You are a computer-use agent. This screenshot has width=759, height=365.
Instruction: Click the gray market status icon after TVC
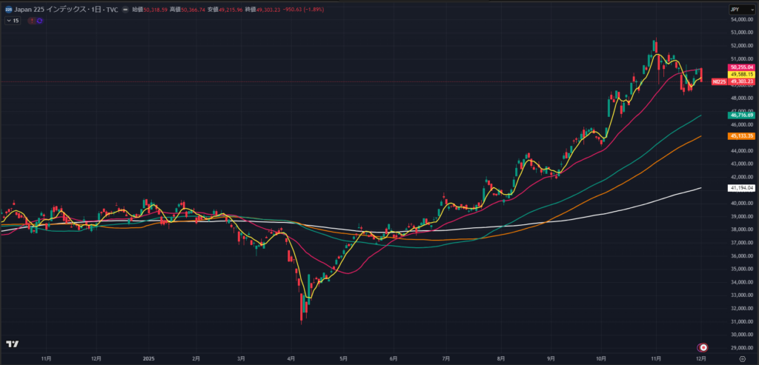coord(125,10)
